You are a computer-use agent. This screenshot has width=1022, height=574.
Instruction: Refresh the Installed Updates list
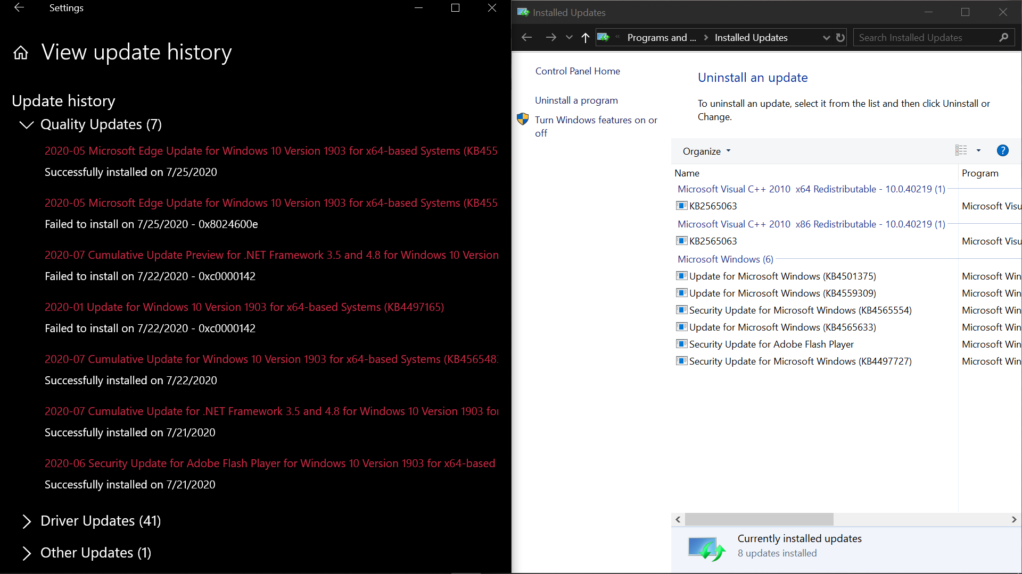840,38
